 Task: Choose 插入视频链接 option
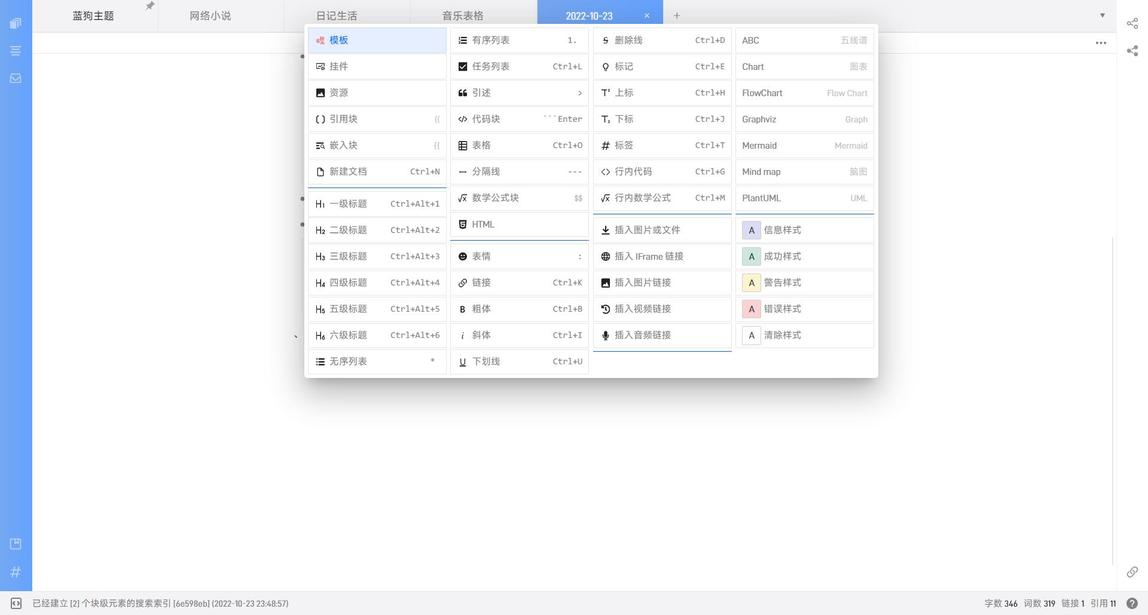pyautogui.click(x=662, y=309)
